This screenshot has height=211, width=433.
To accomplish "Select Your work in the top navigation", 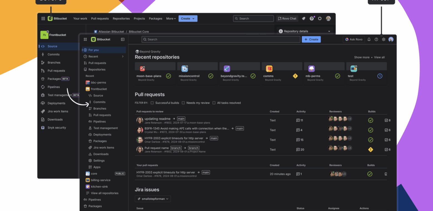I will 80,18.
